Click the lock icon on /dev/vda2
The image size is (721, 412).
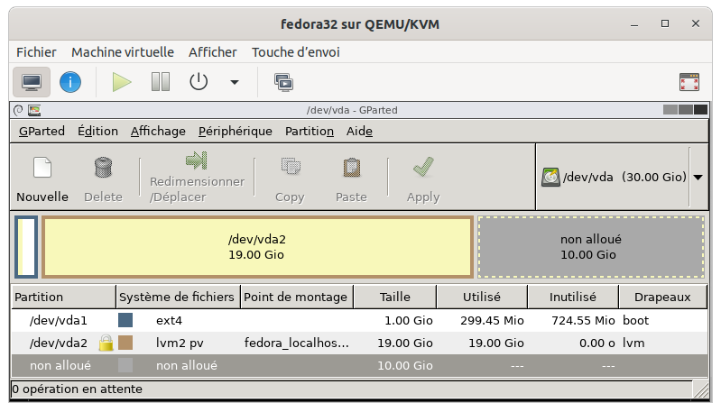pos(106,343)
